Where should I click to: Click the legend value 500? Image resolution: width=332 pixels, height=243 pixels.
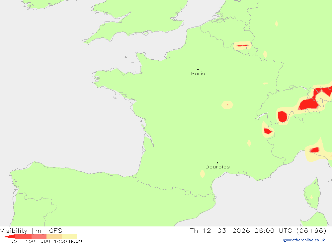click(45, 241)
